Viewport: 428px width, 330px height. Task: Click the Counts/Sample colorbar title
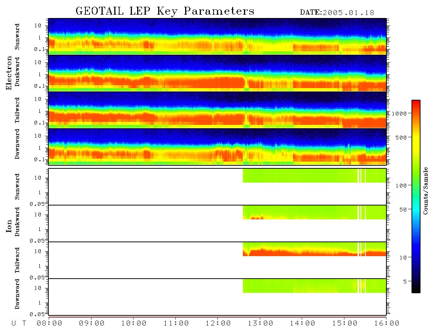tap(425, 190)
